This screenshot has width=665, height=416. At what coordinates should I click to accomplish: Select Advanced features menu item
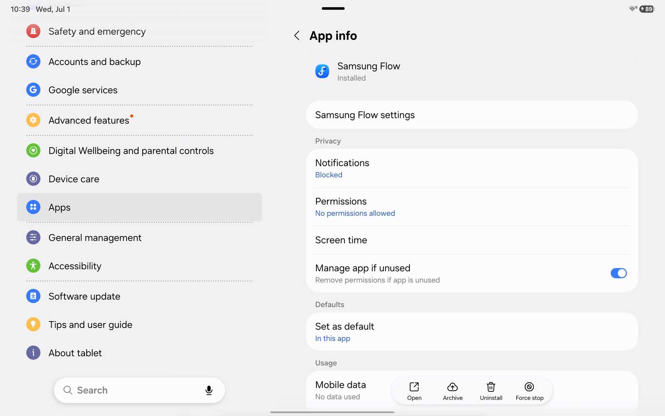pyautogui.click(x=139, y=120)
